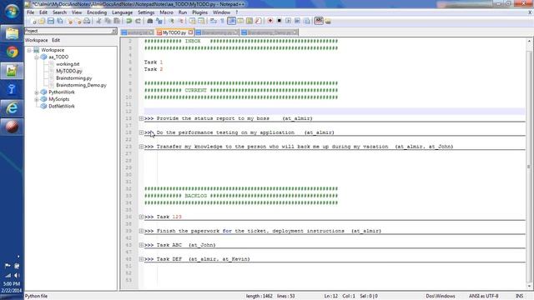Toggle the highlighted indent guide button
The width and height of the screenshot is (534, 300).
point(232,21)
